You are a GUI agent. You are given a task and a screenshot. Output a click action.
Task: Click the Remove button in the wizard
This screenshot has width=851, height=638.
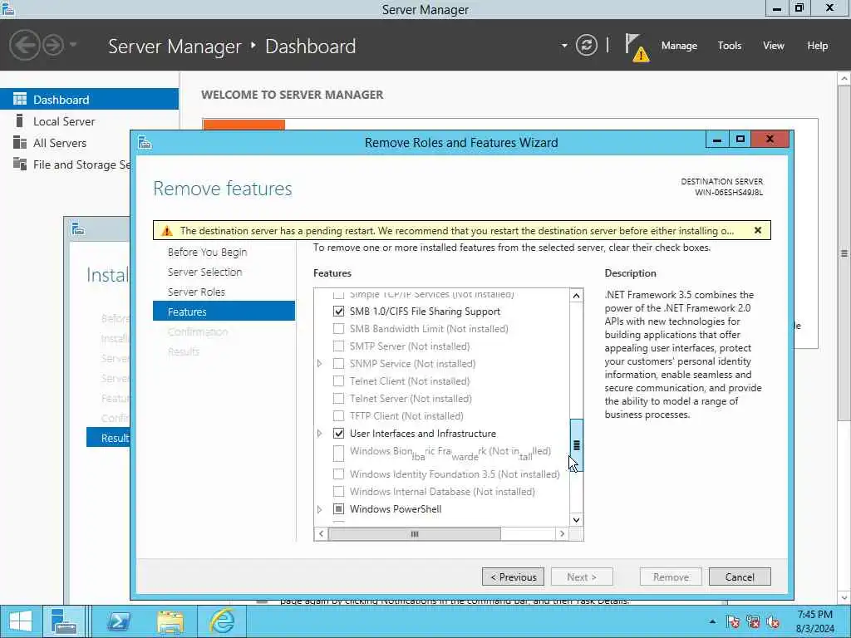(671, 577)
